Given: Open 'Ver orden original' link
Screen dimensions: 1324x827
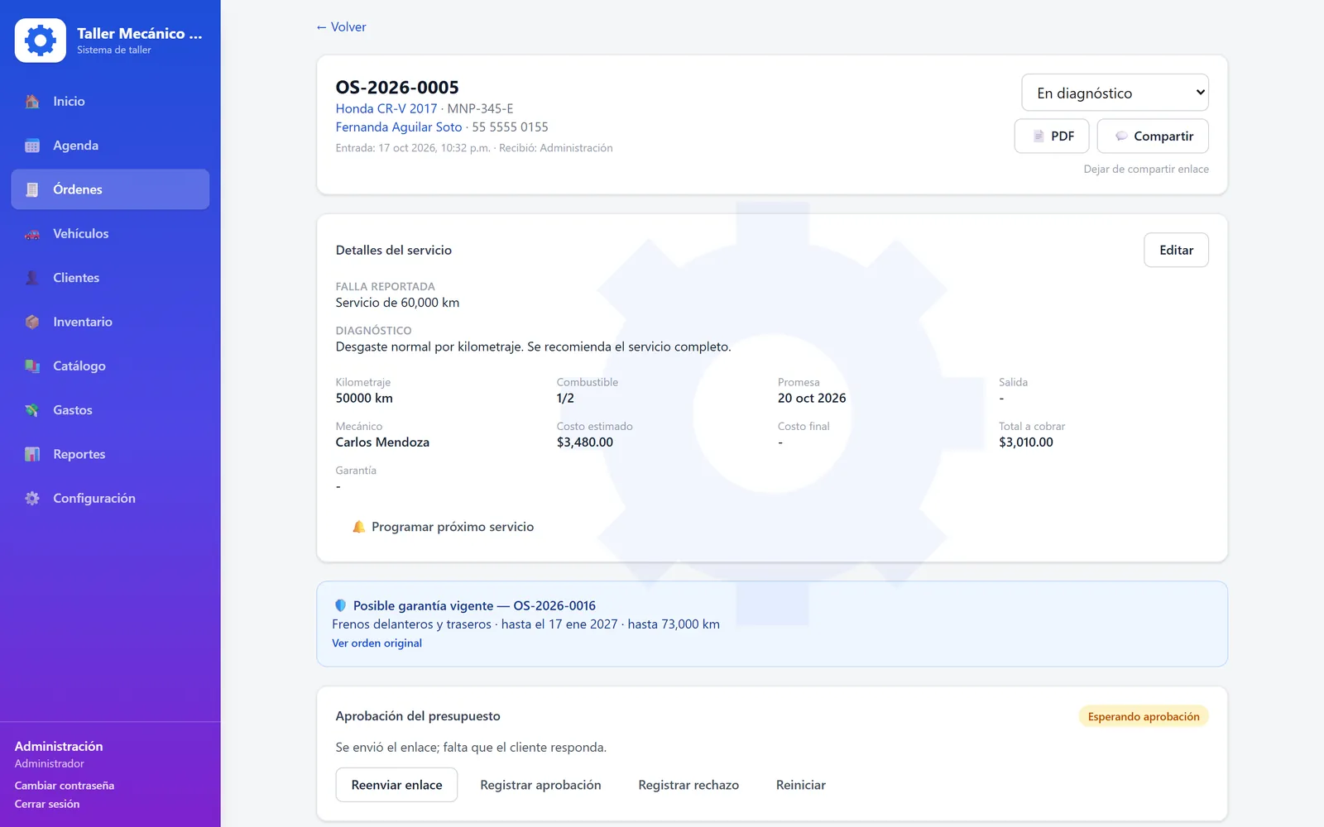Looking at the screenshot, I should [x=377, y=643].
